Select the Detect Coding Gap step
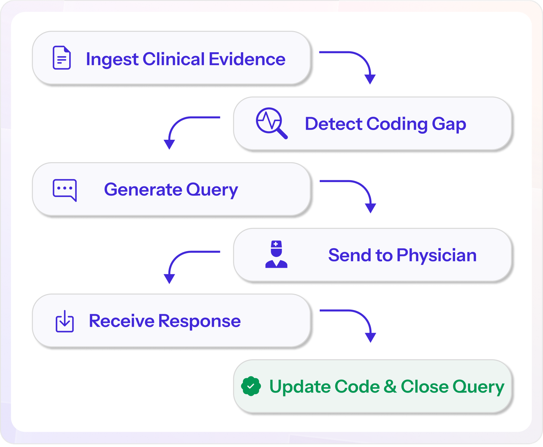543x447 pixels. (x=372, y=123)
